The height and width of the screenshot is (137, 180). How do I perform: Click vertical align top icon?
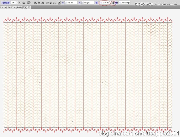click(47, 3)
